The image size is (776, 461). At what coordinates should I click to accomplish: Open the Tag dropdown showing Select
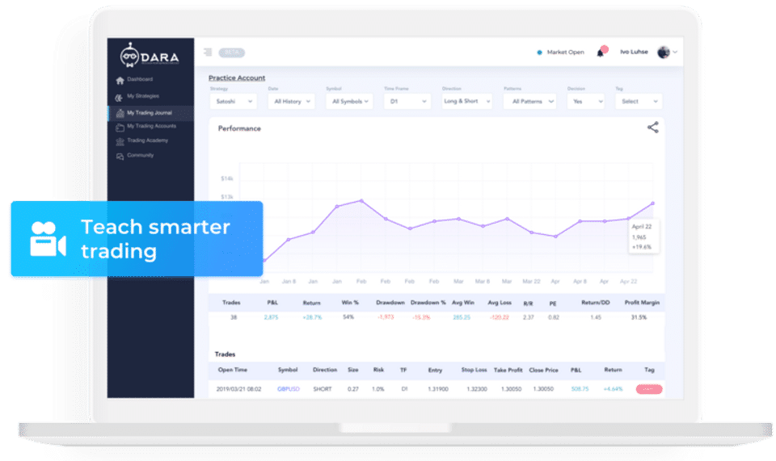point(639,101)
